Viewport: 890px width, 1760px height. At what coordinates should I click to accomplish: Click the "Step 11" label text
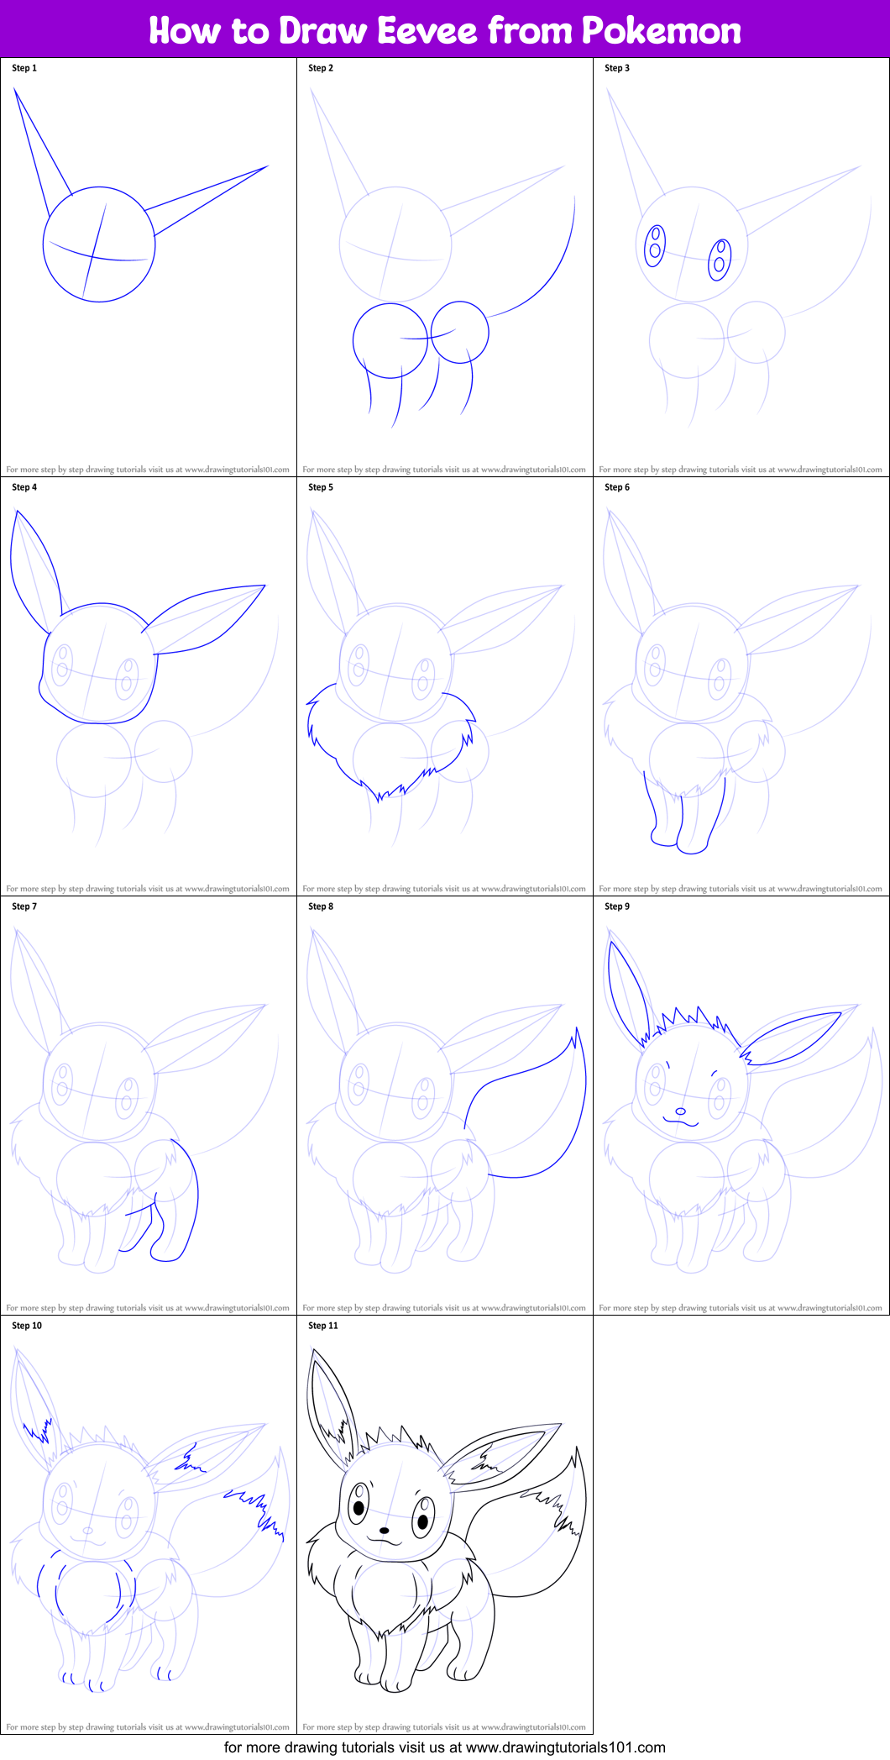323,1326
